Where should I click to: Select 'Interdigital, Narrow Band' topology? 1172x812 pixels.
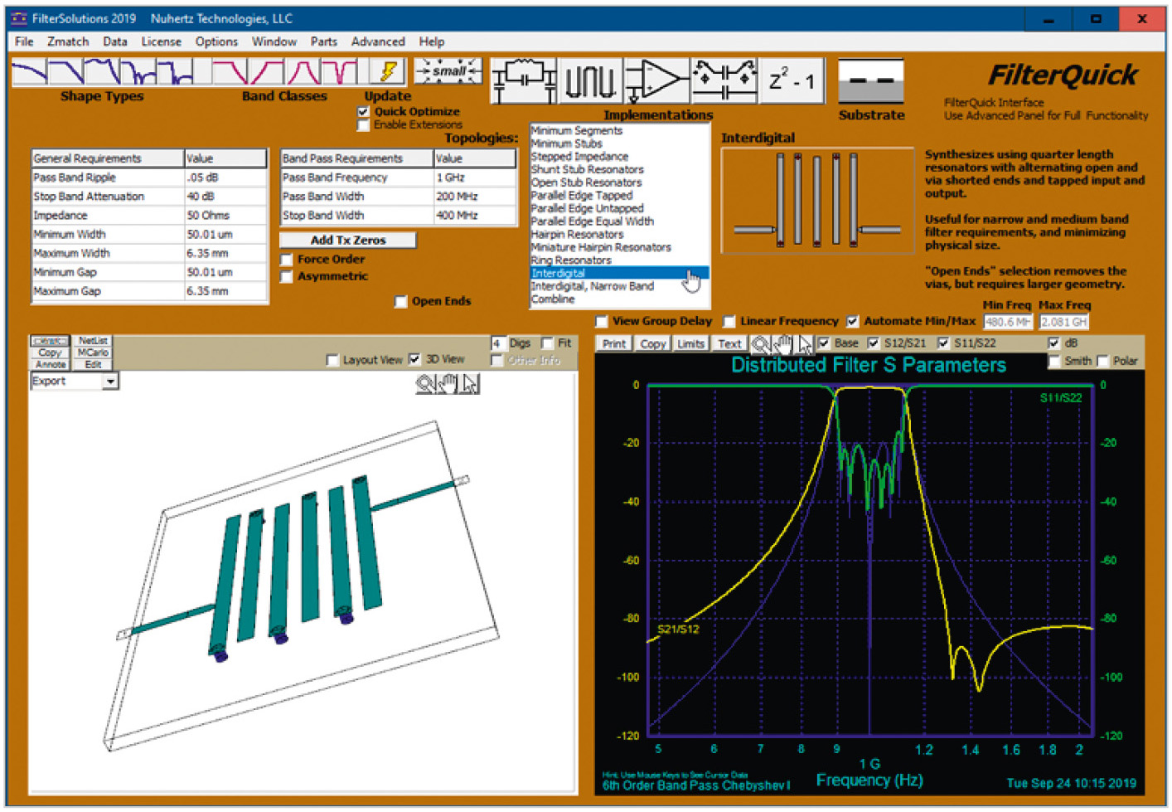(593, 286)
